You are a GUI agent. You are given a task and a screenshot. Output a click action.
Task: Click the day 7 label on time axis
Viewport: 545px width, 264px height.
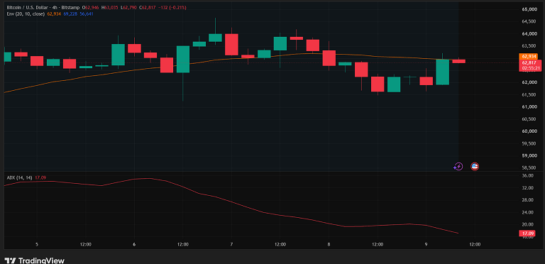(x=231, y=244)
